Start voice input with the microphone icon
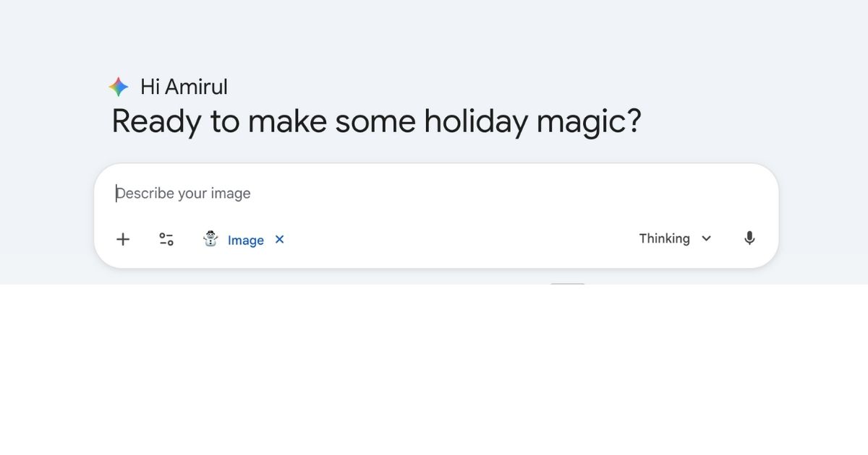Viewport: 868px width, 455px height. [x=749, y=238]
